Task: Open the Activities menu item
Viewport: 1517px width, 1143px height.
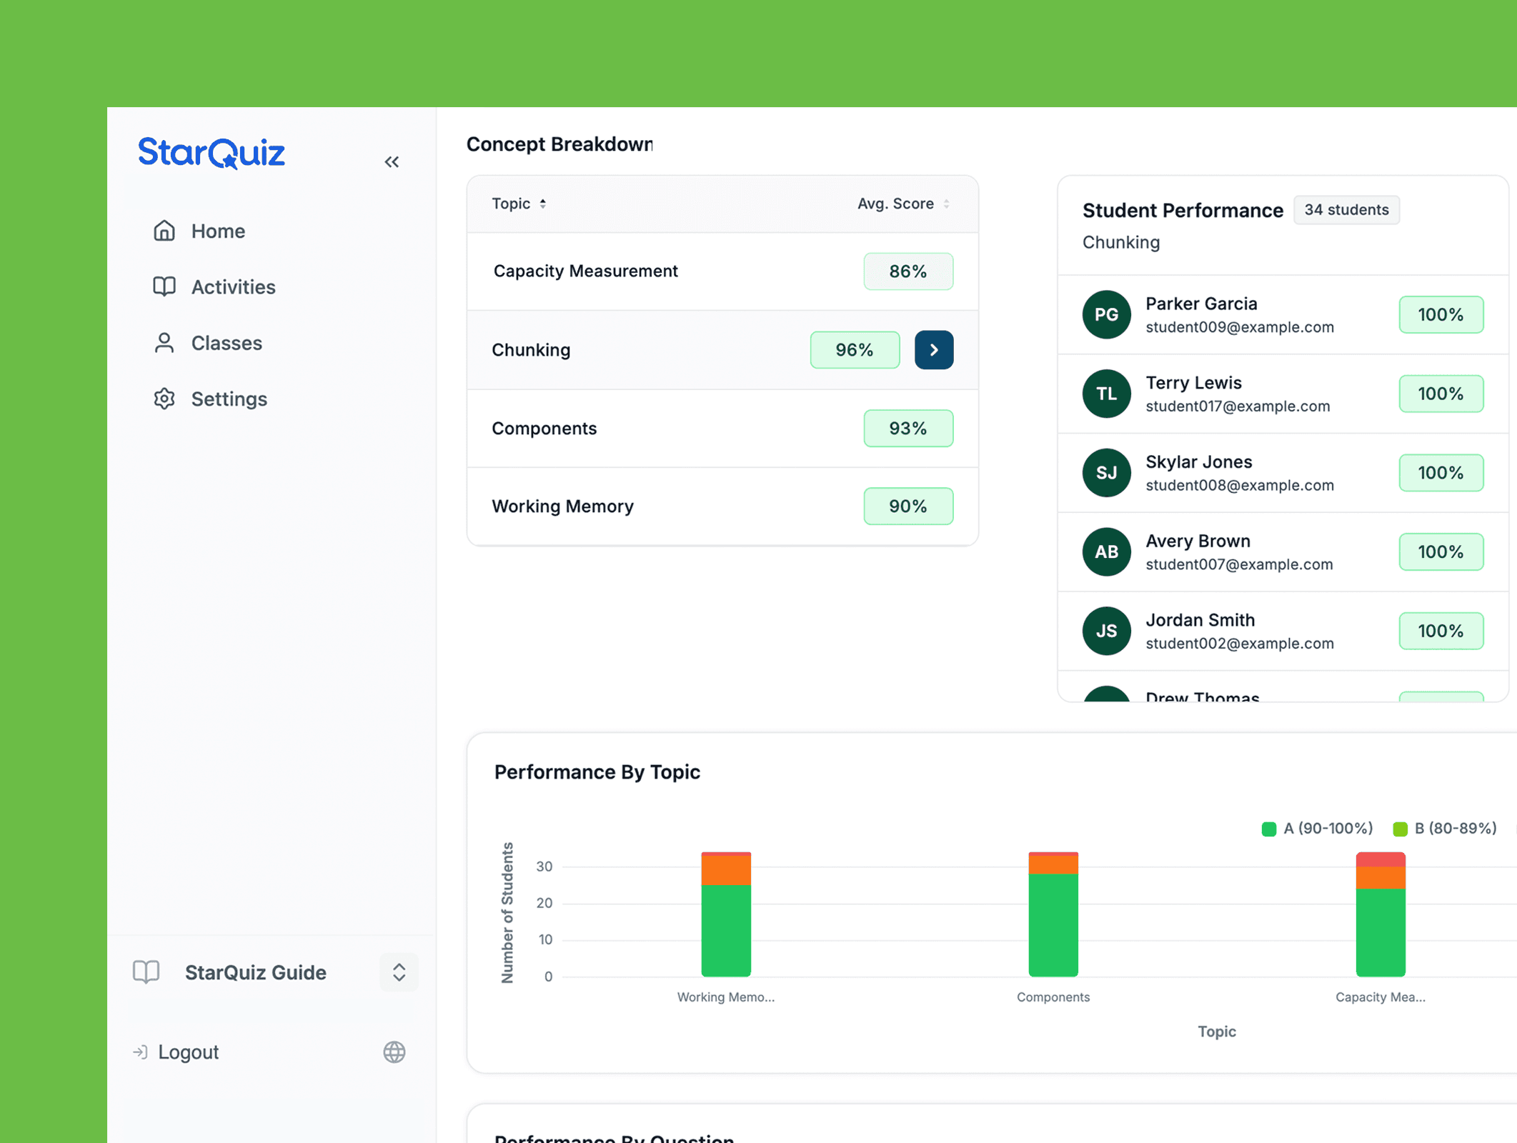Action: tap(233, 286)
